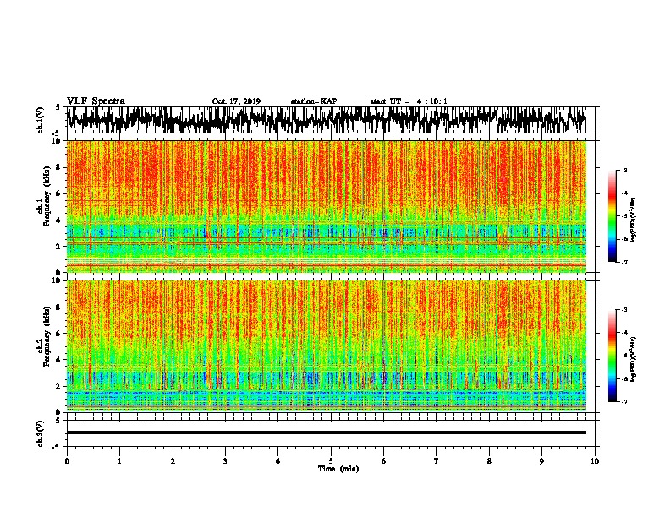Image resolution: width=670 pixels, height=517 pixels.
Task: Select the date text 'Oct. 17, 2019'
Action: click(x=236, y=101)
